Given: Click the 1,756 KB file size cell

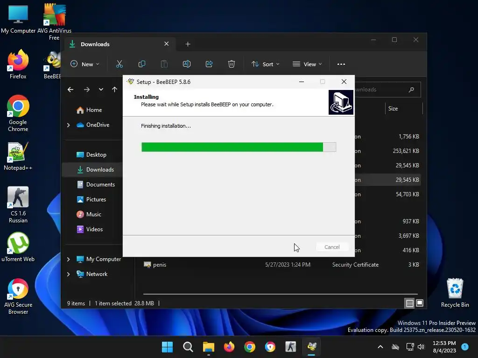Looking at the screenshot, I should click(408, 137).
